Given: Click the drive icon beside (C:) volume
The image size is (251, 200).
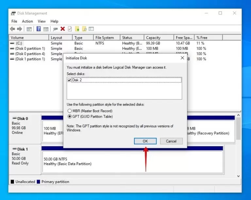Looking at the screenshot, I should point(12,43).
